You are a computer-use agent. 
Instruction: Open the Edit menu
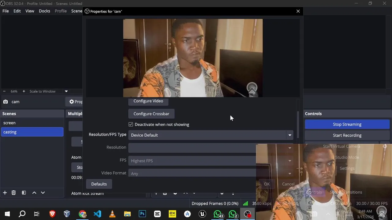tap(17, 11)
